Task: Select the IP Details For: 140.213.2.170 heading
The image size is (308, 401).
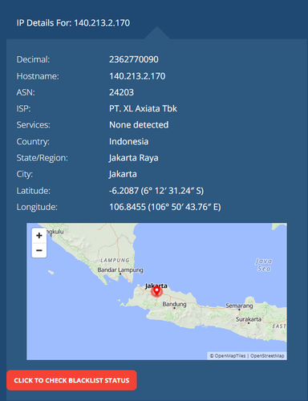Action: point(73,22)
